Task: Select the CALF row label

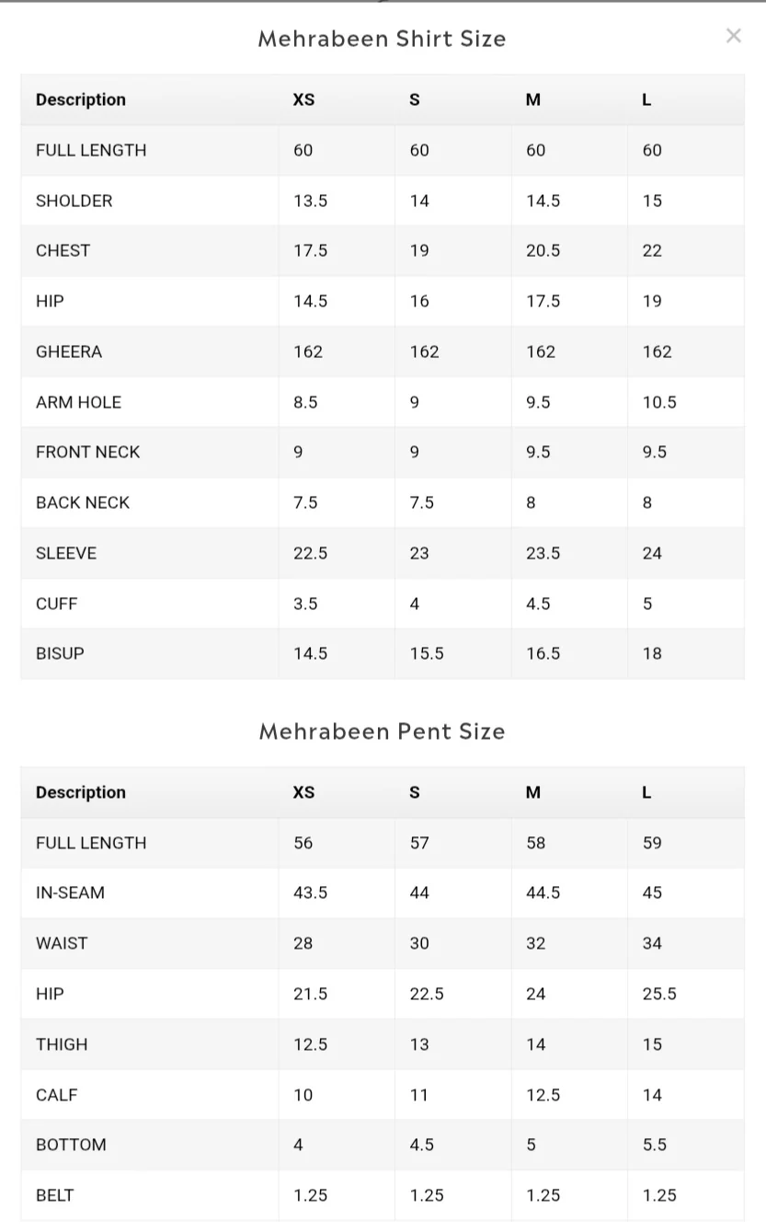Action: 56,1095
